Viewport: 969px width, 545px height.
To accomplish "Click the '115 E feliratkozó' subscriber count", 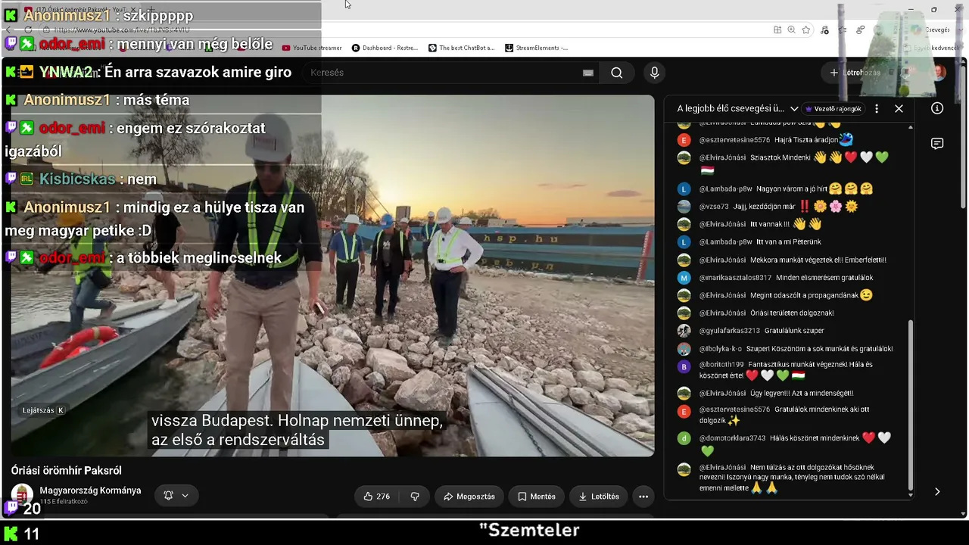I will [x=64, y=502].
